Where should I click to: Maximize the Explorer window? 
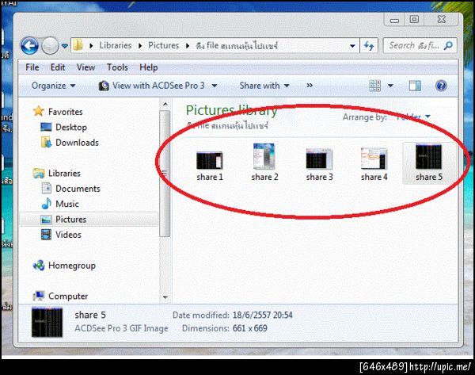(414, 20)
